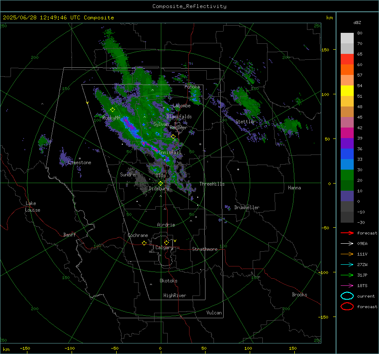
Task: Select the 65 dBZ red color swatch
Action: coord(347,59)
